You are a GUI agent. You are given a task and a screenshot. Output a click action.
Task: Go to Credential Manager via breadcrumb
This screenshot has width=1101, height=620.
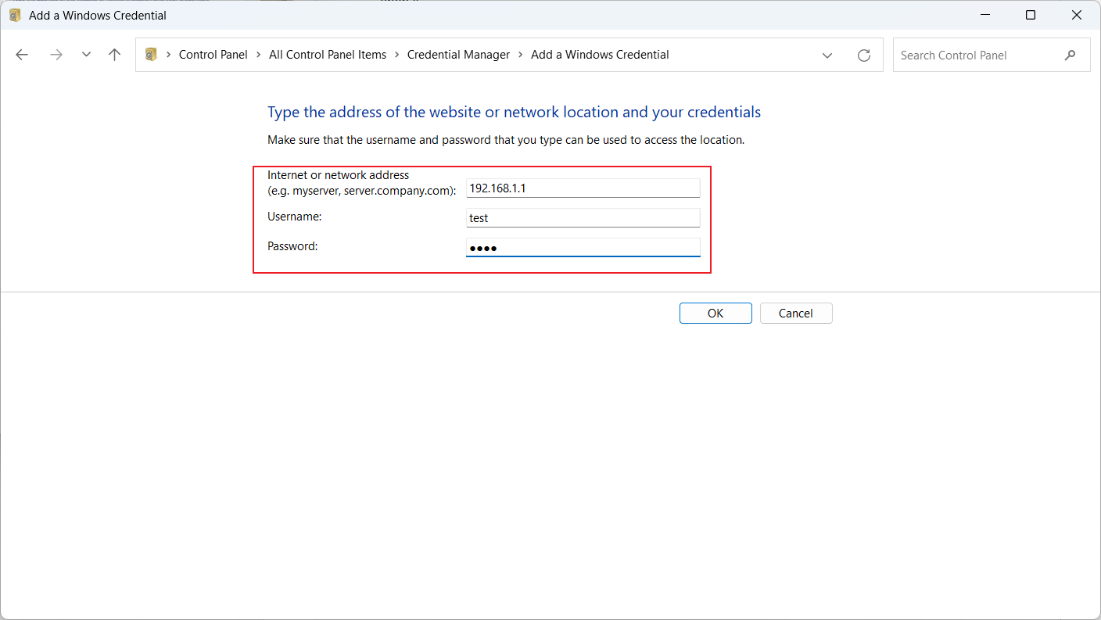458,54
